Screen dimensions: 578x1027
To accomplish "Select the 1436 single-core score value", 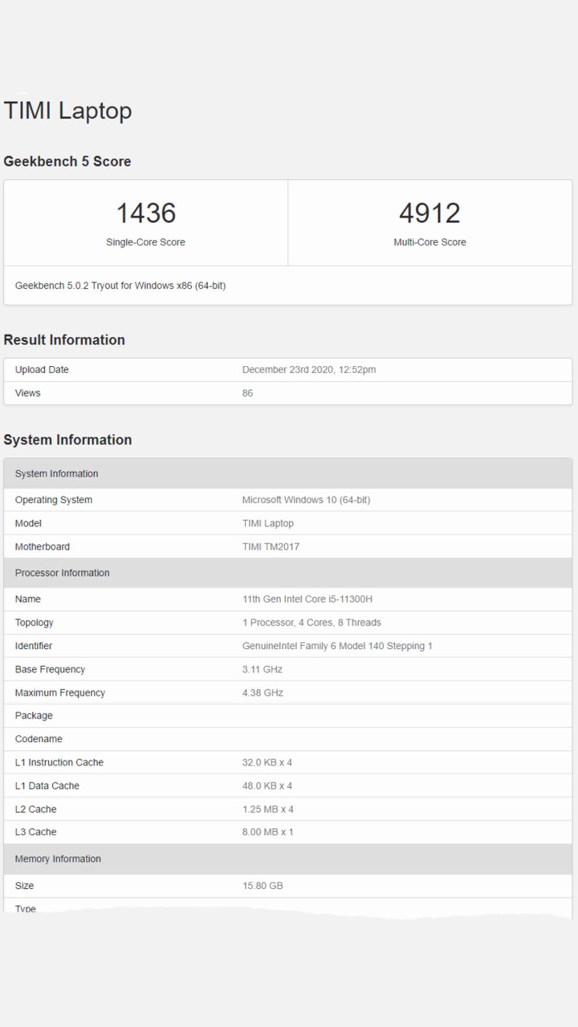I will point(146,213).
